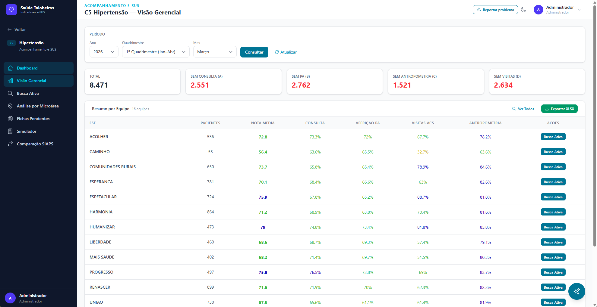This screenshot has width=597, height=307.
Task: Click the Busca Ativa magnifier icon in sidebar
Action: (x=10, y=93)
